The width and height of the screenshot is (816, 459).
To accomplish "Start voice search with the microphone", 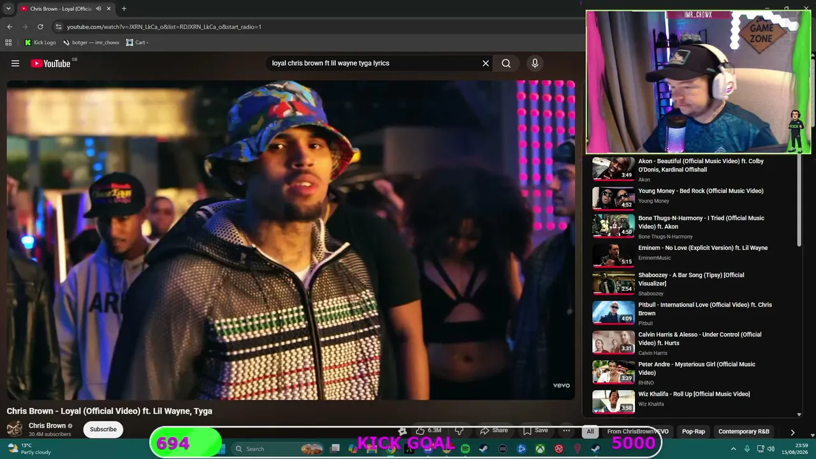I will [535, 63].
